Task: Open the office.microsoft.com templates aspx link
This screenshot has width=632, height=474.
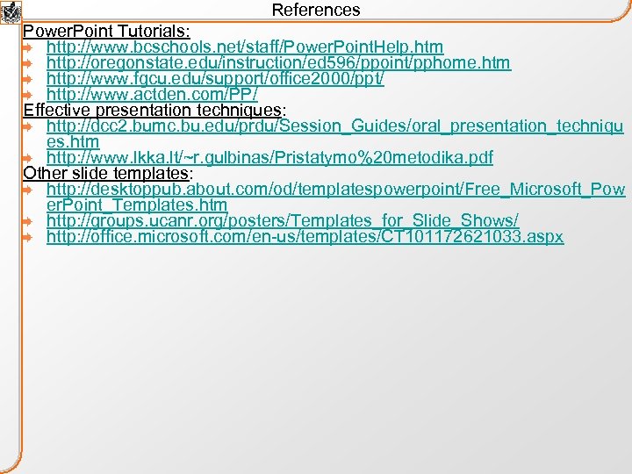Action: pos(305,236)
